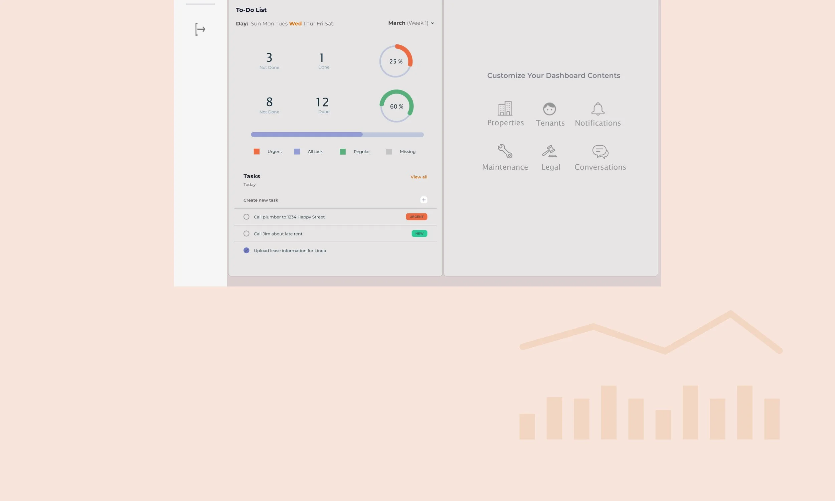
Task: Select the Maintenance wrench icon
Action: pos(505,152)
